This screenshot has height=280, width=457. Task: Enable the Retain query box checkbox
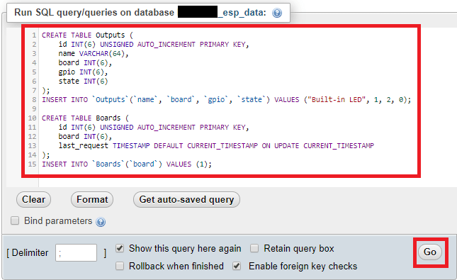(x=254, y=248)
